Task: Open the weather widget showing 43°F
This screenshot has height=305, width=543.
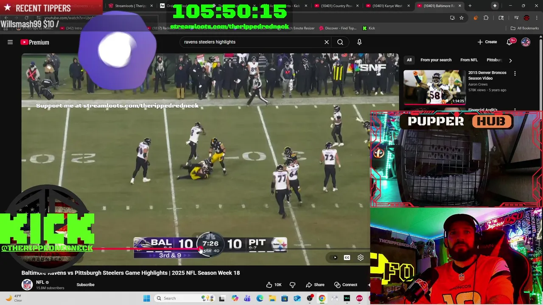Action: [x=14, y=298]
